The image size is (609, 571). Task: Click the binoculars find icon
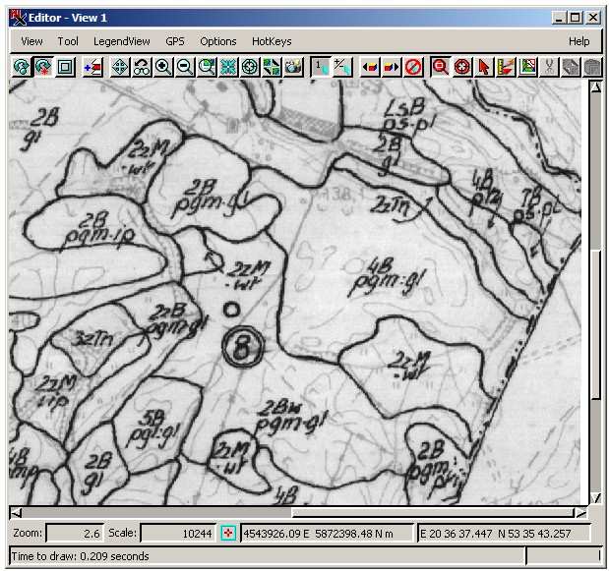[142, 67]
